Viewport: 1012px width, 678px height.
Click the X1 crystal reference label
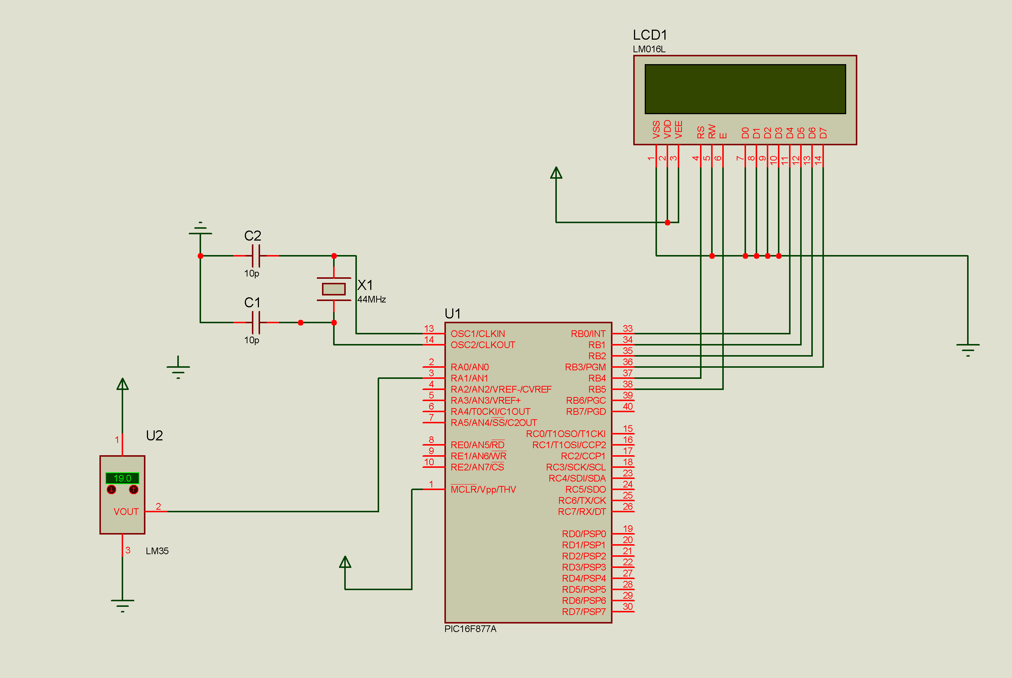pos(365,285)
